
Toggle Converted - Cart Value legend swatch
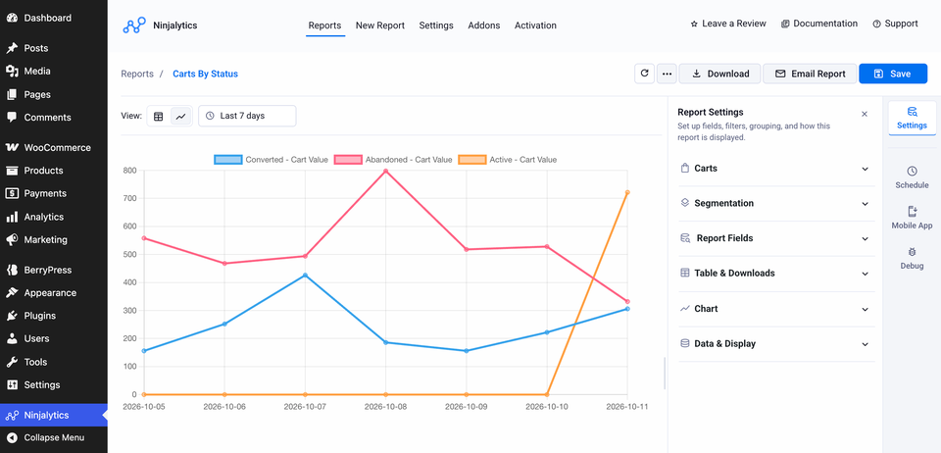pyautogui.click(x=228, y=160)
